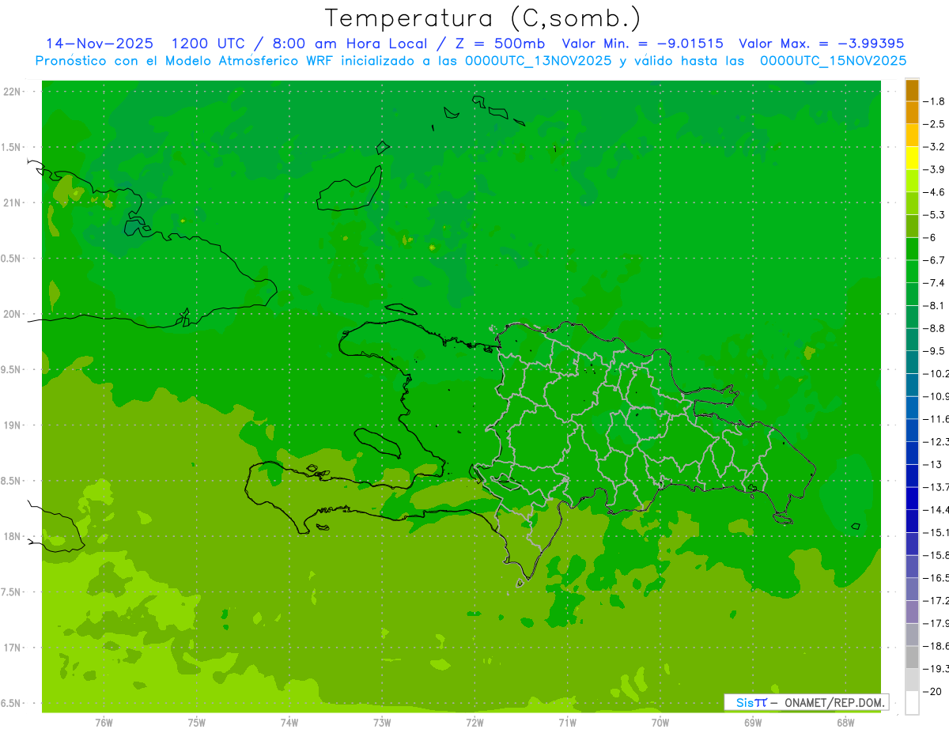Viewport: 949px width, 733px height.
Task: Click the "18N" latitude label
Action: click(x=13, y=537)
